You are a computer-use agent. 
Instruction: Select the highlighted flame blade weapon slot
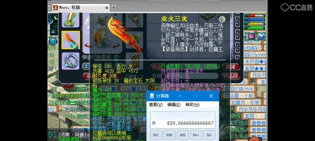[70, 40]
